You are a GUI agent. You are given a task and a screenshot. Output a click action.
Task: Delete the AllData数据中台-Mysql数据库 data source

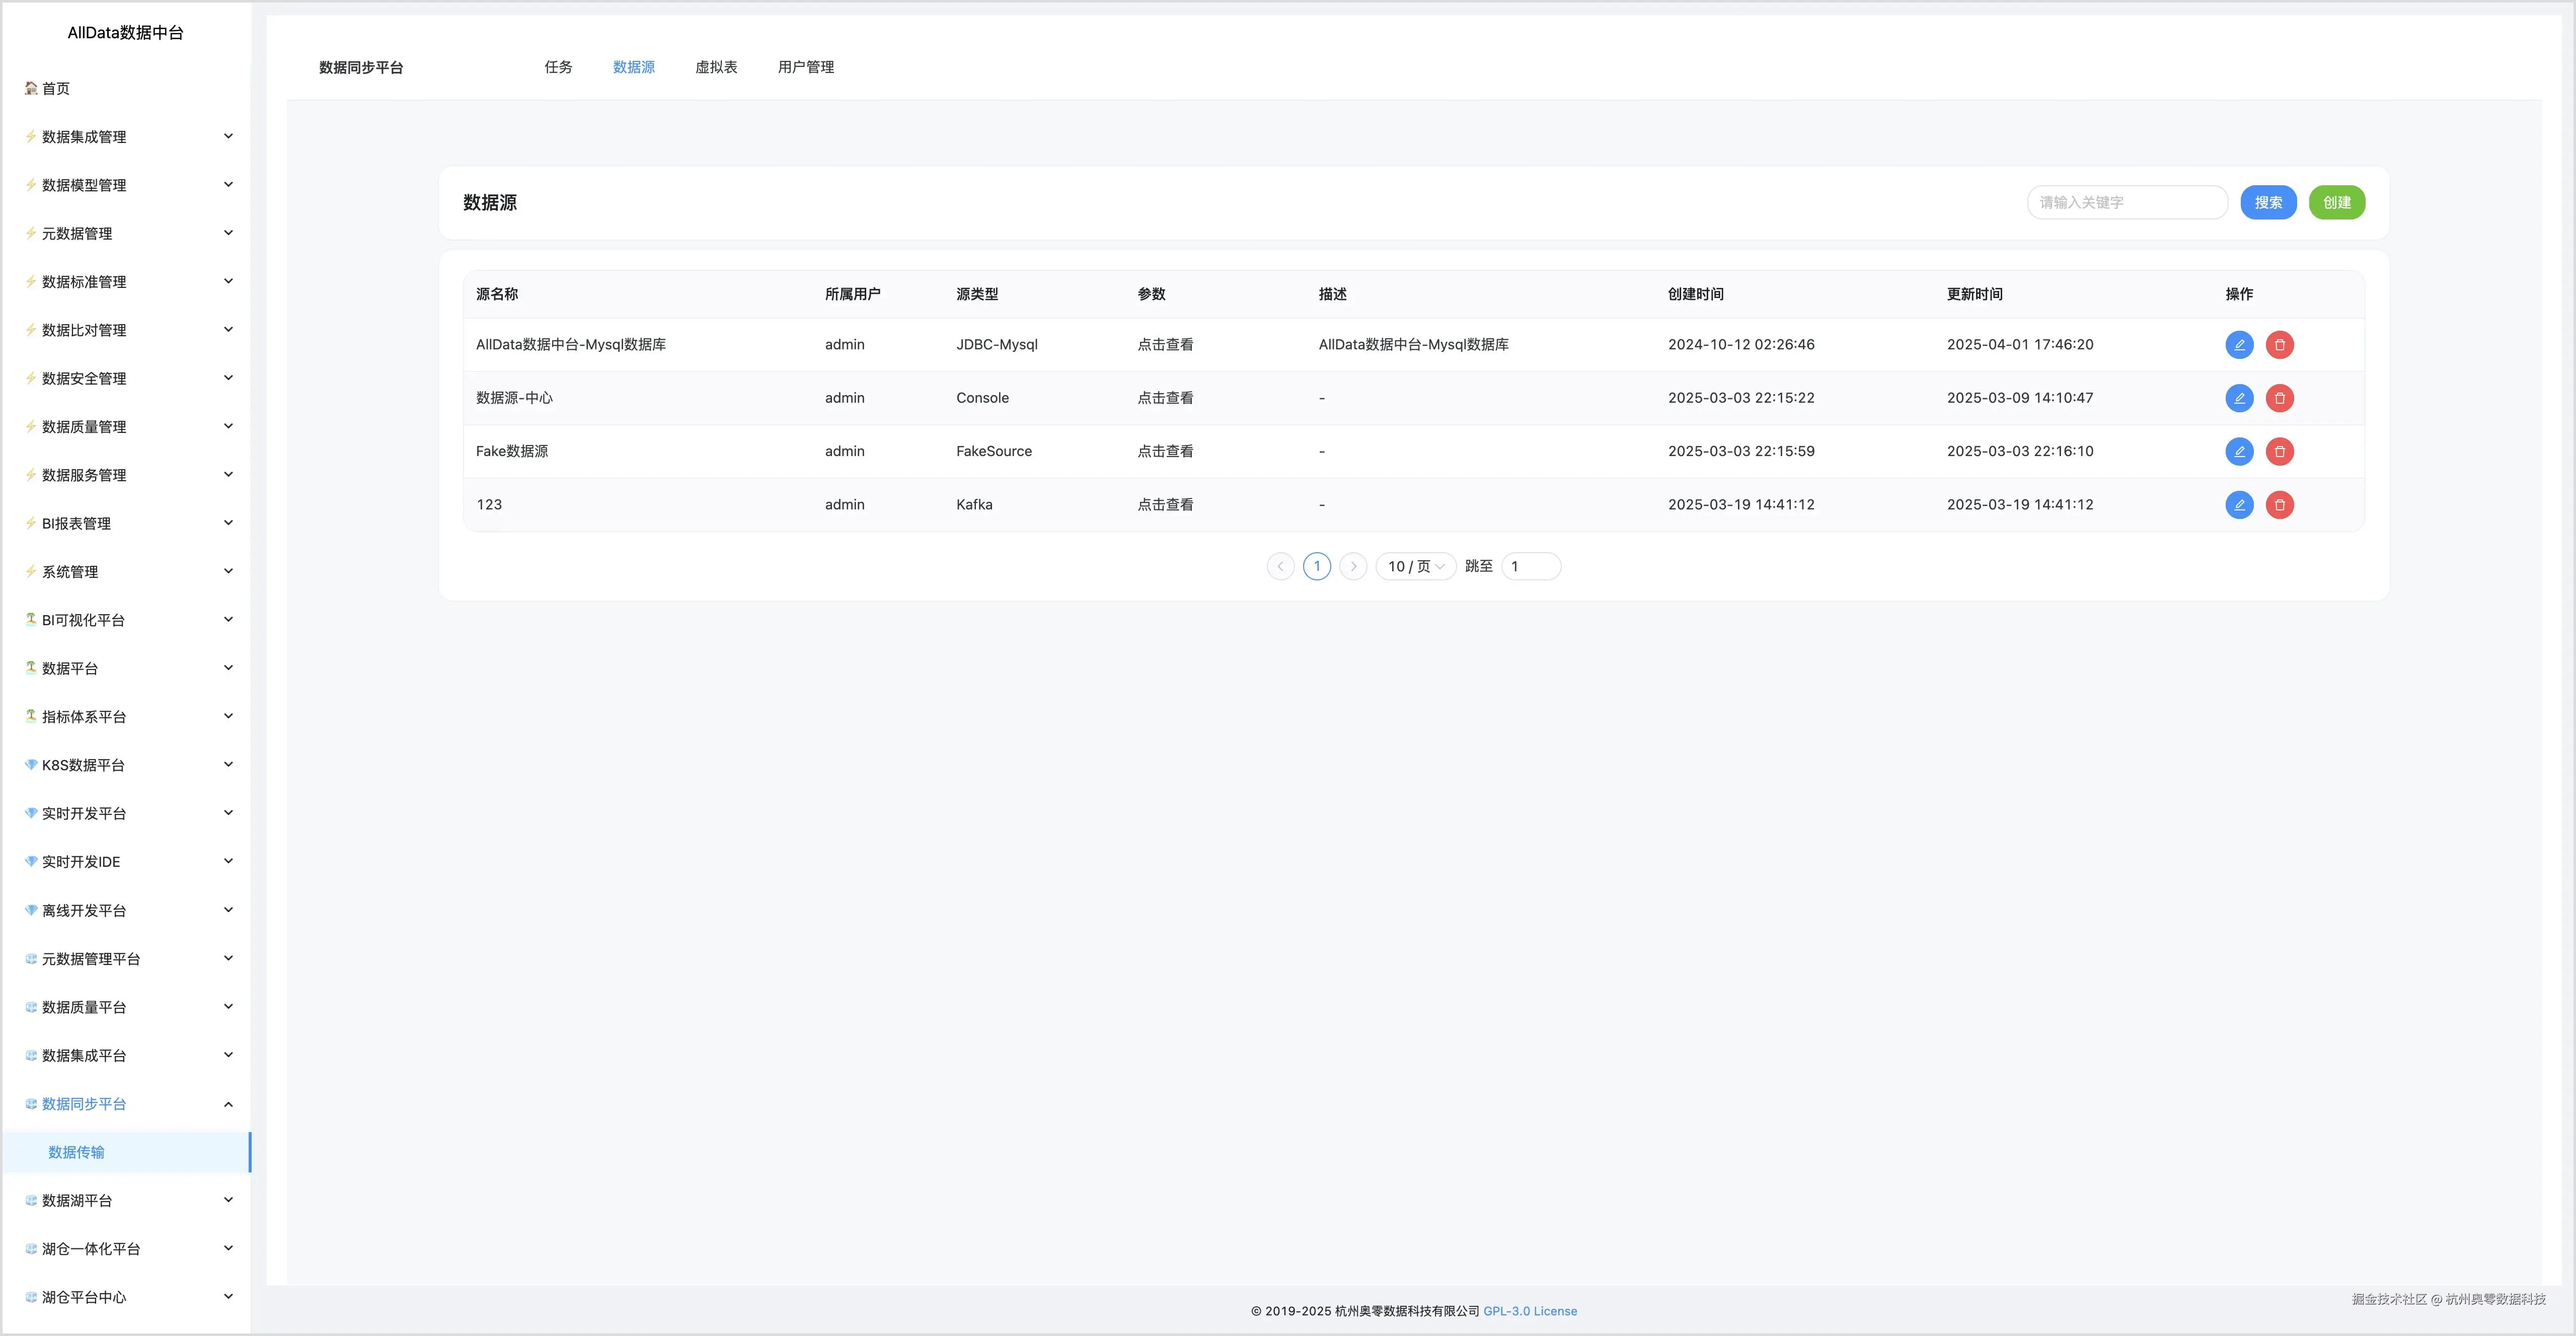click(2279, 345)
